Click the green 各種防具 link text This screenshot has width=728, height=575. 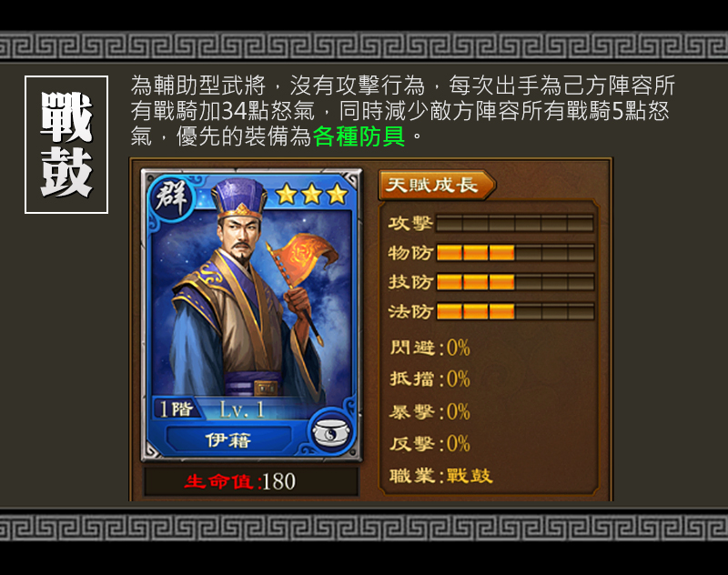coord(359,136)
